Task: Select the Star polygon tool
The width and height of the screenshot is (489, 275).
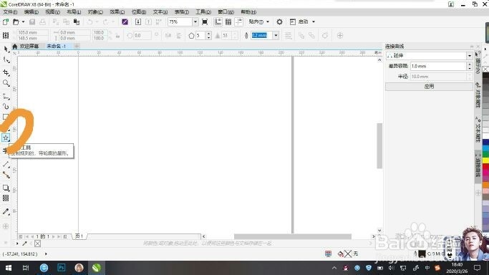Action: pos(6,137)
